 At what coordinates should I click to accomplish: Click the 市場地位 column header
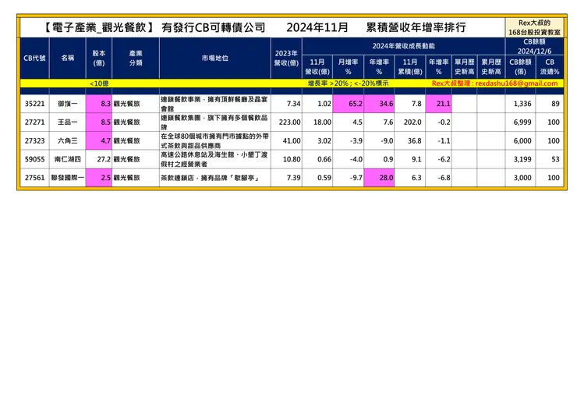215,58
